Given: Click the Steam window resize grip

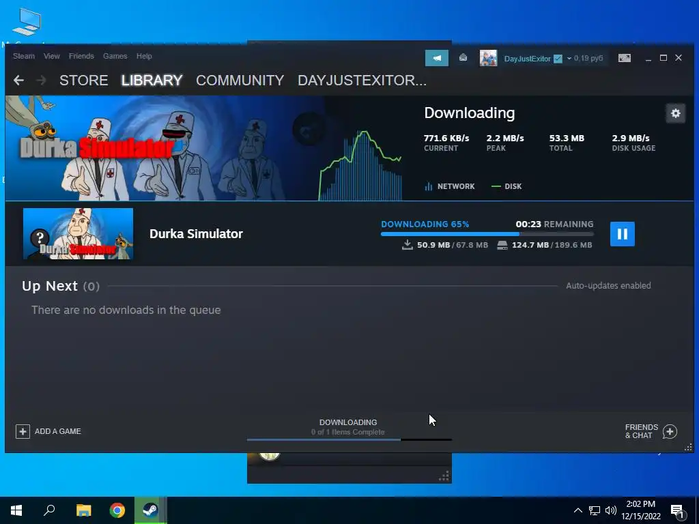Looking at the screenshot, I should (x=688, y=447).
